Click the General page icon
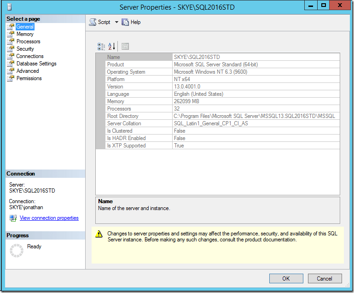The height and width of the screenshot is (293, 354). (x=11, y=27)
